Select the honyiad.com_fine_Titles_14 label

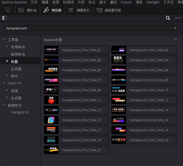pos(149,110)
